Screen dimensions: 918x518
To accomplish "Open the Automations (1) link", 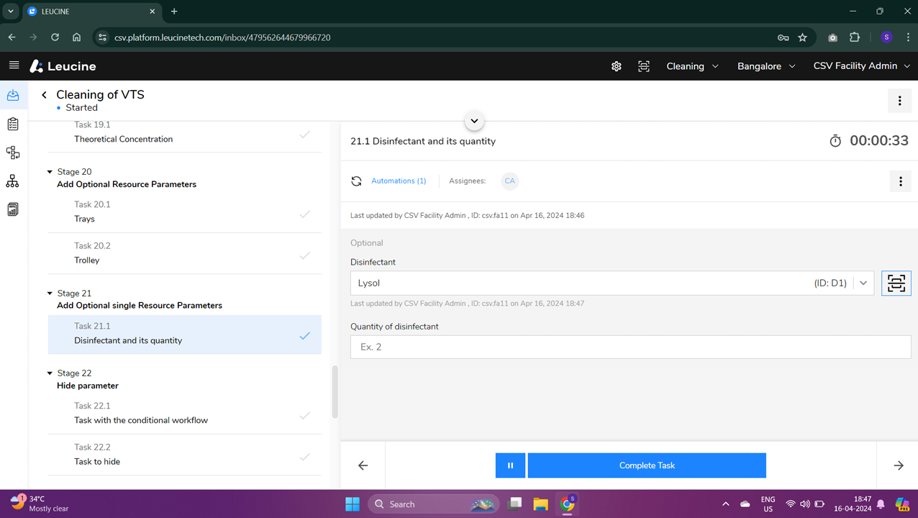I will [x=399, y=181].
